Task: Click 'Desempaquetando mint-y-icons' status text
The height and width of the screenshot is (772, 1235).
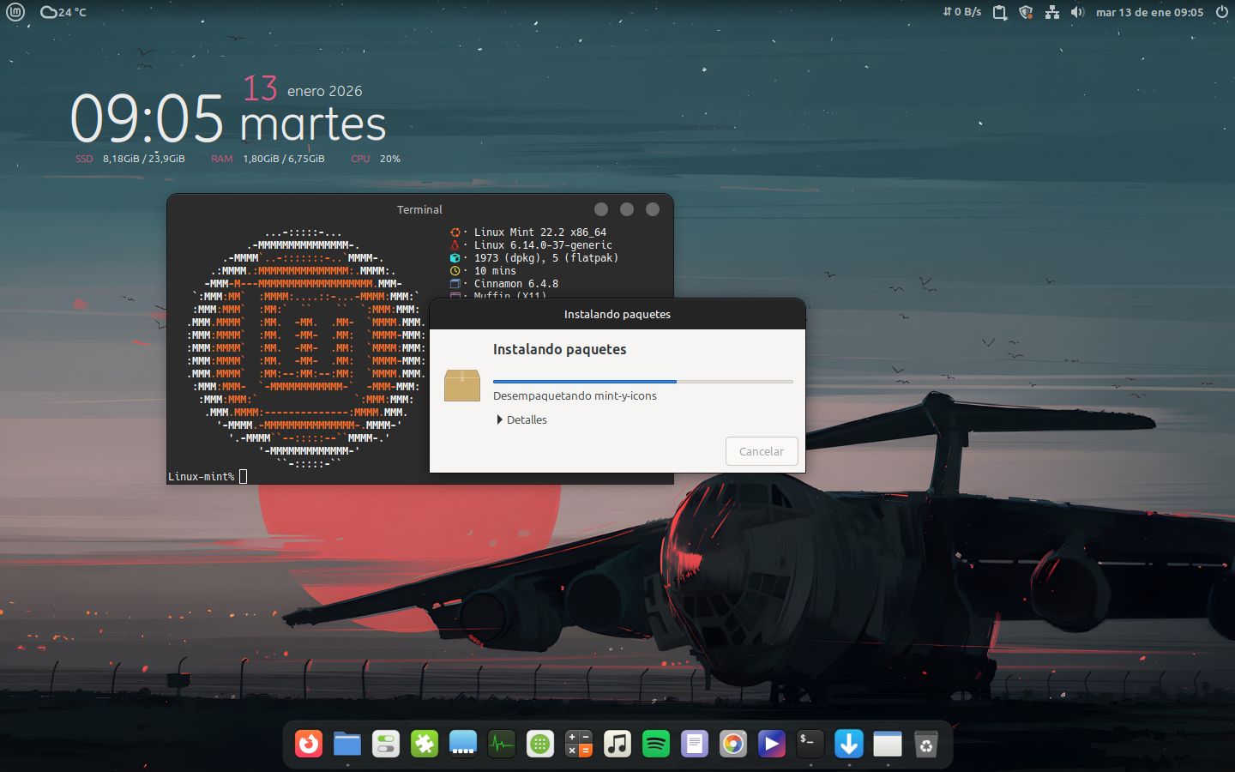Action: click(x=575, y=395)
